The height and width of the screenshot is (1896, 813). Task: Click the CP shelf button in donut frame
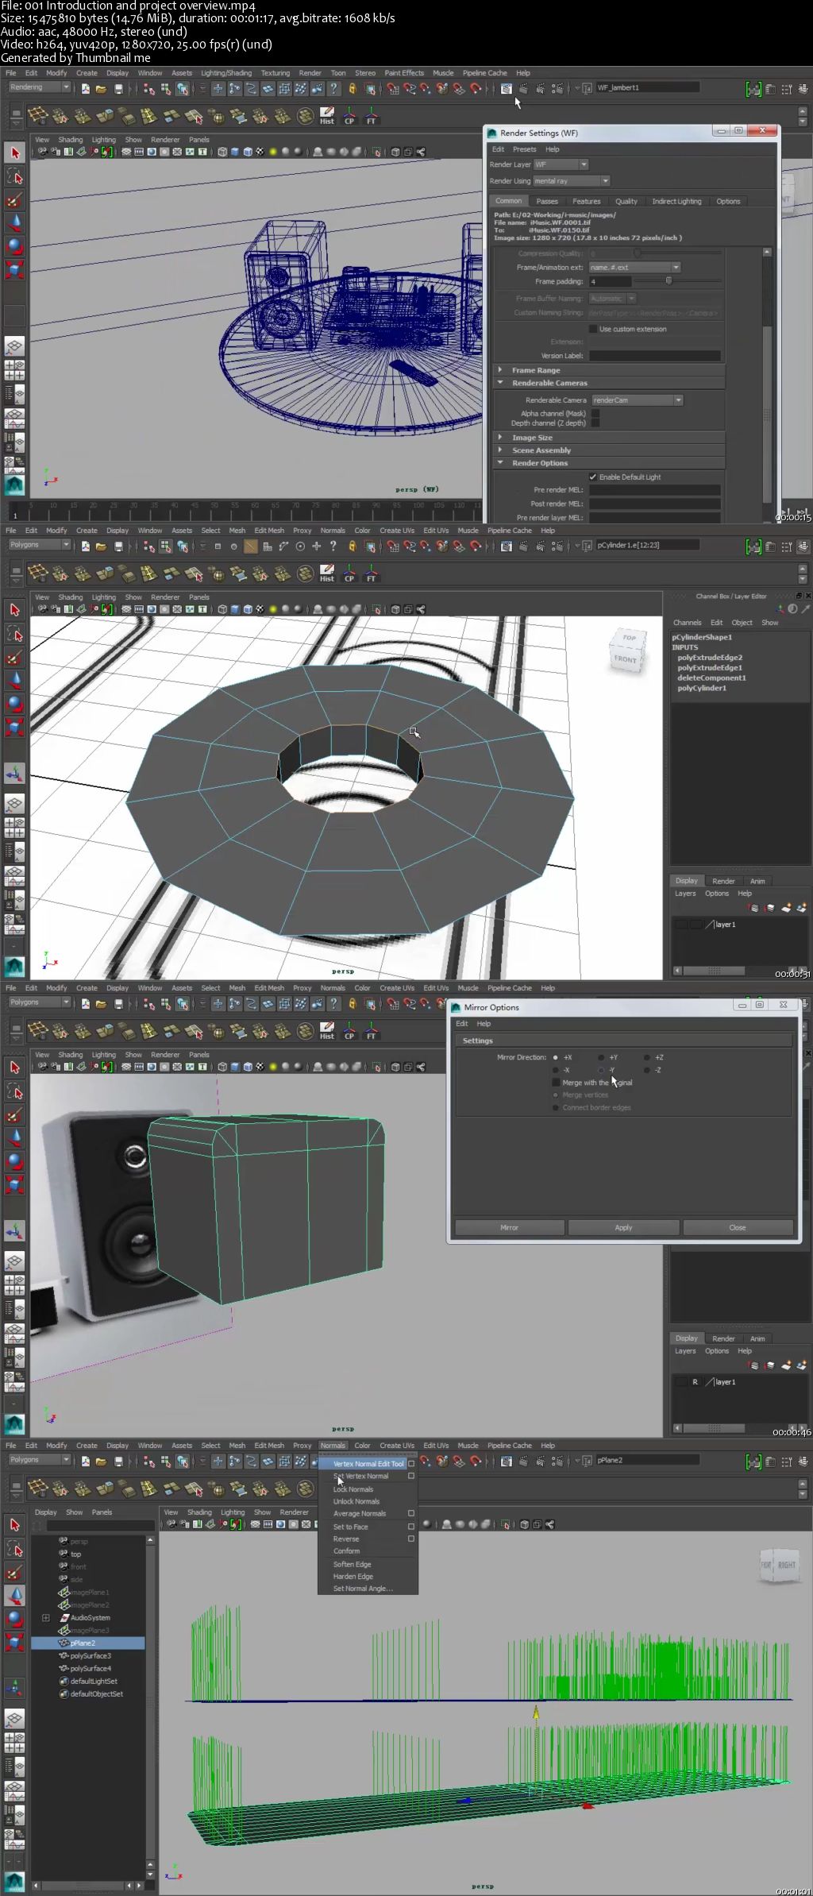pos(349,574)
